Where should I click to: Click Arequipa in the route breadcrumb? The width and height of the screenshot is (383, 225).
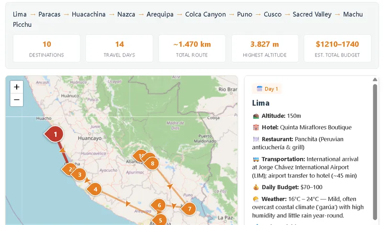160,14
